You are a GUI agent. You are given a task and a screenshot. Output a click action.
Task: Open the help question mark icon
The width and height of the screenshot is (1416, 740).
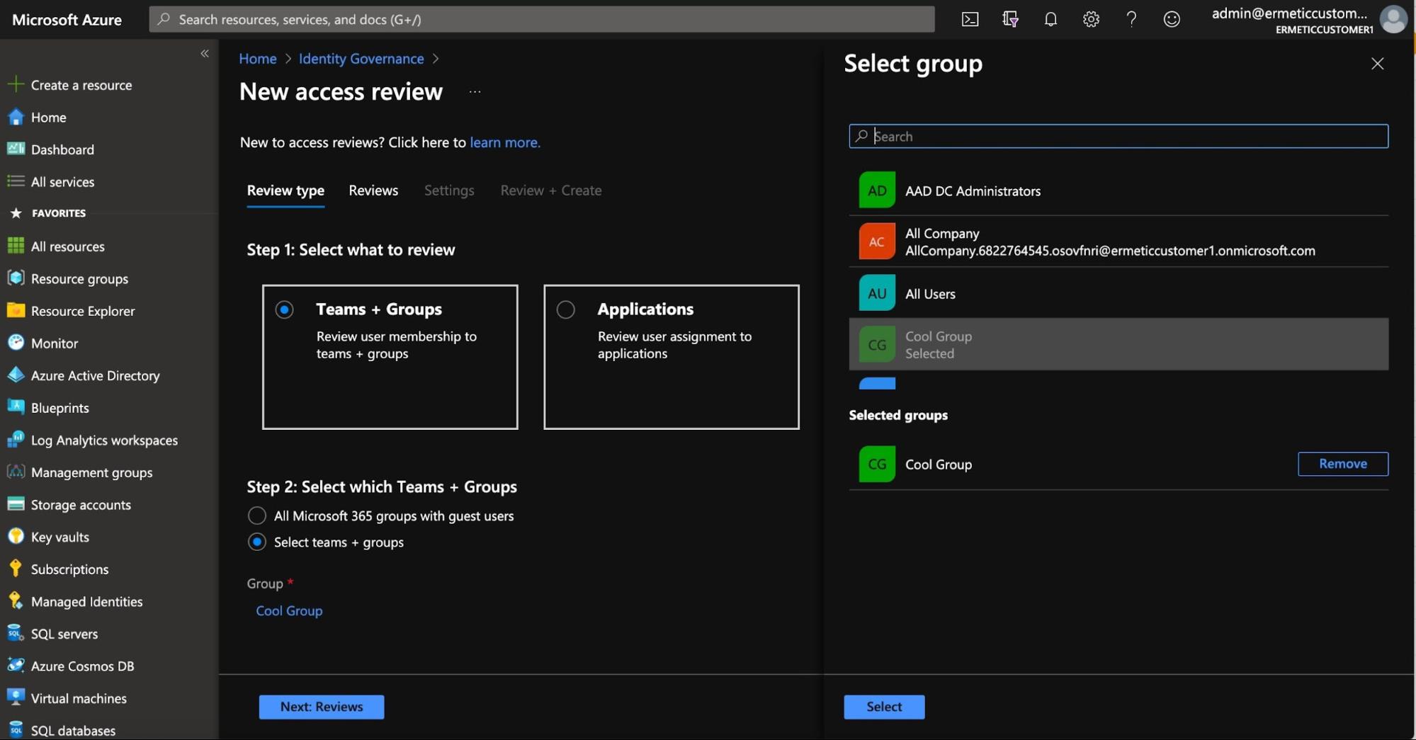pyautogui.click(x=1131, y=19)
